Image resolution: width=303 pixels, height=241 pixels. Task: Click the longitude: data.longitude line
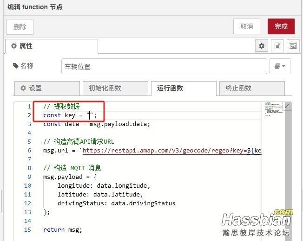tap(104, 186)
